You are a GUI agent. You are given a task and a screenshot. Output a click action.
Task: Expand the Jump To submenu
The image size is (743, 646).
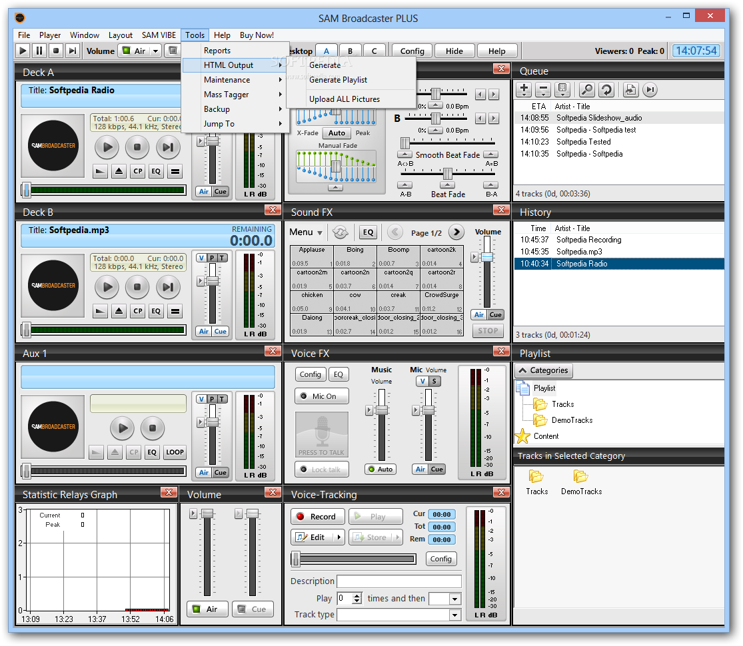[x=235, y=124]
